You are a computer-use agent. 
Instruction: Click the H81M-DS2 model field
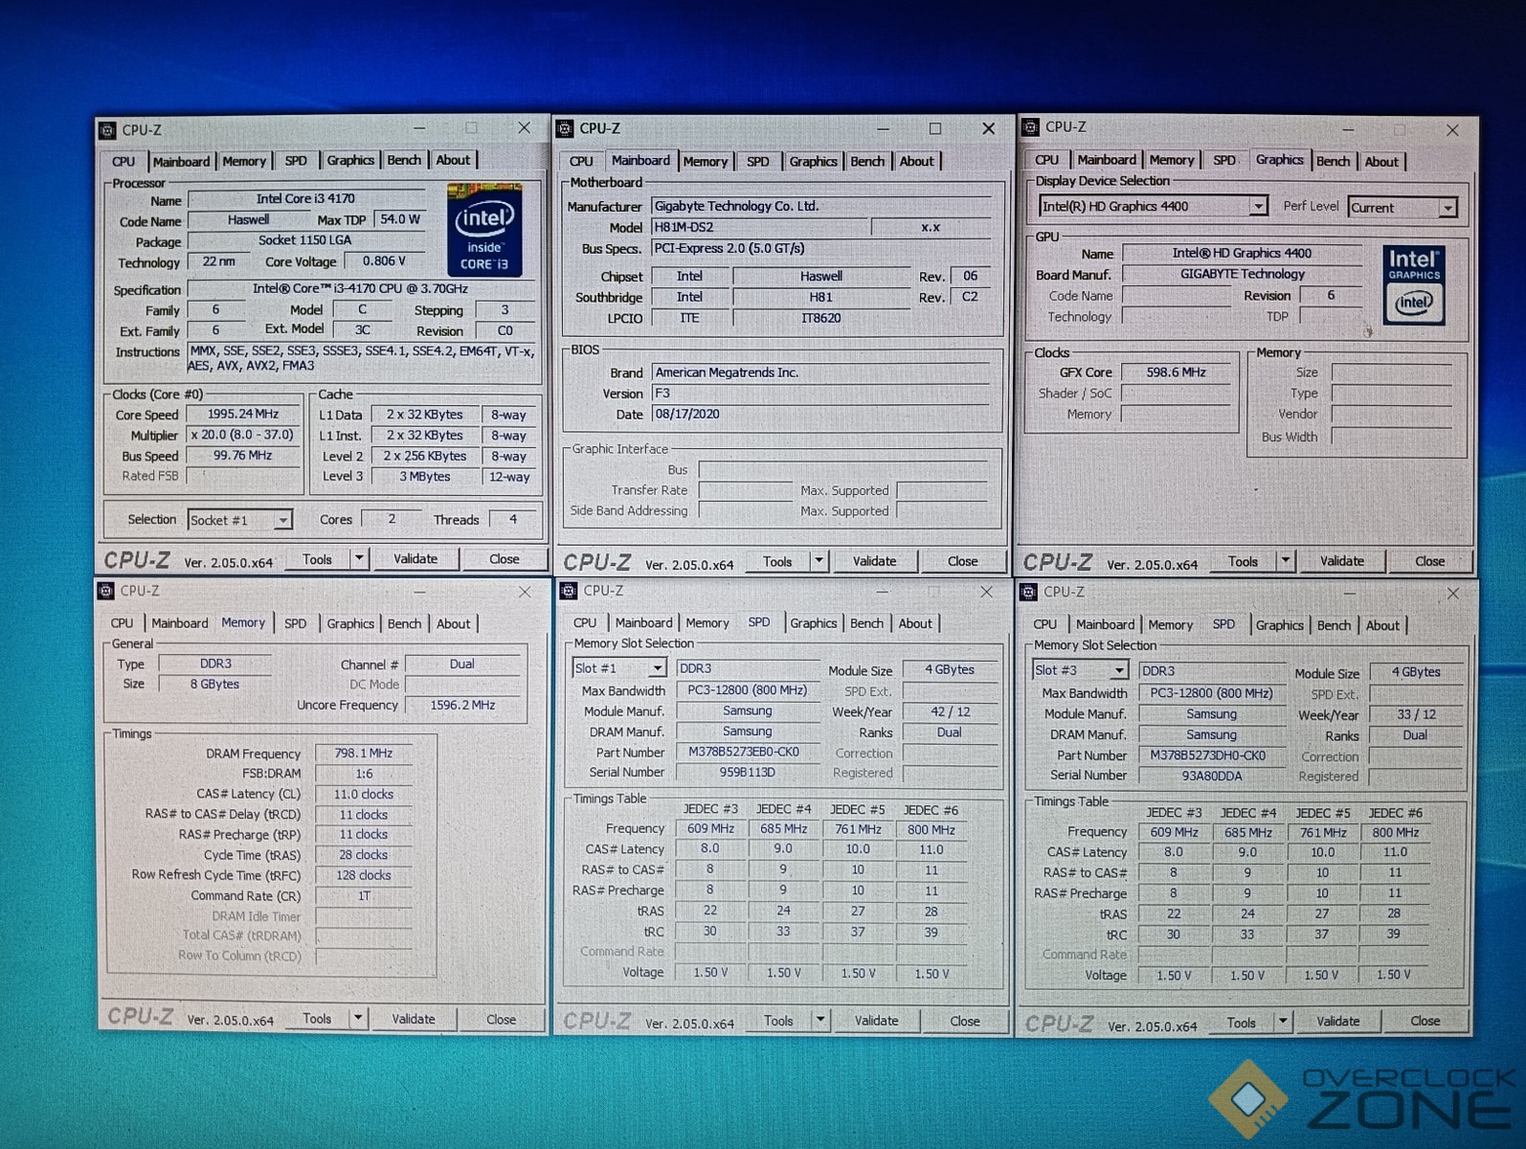(x=761, y=228)
